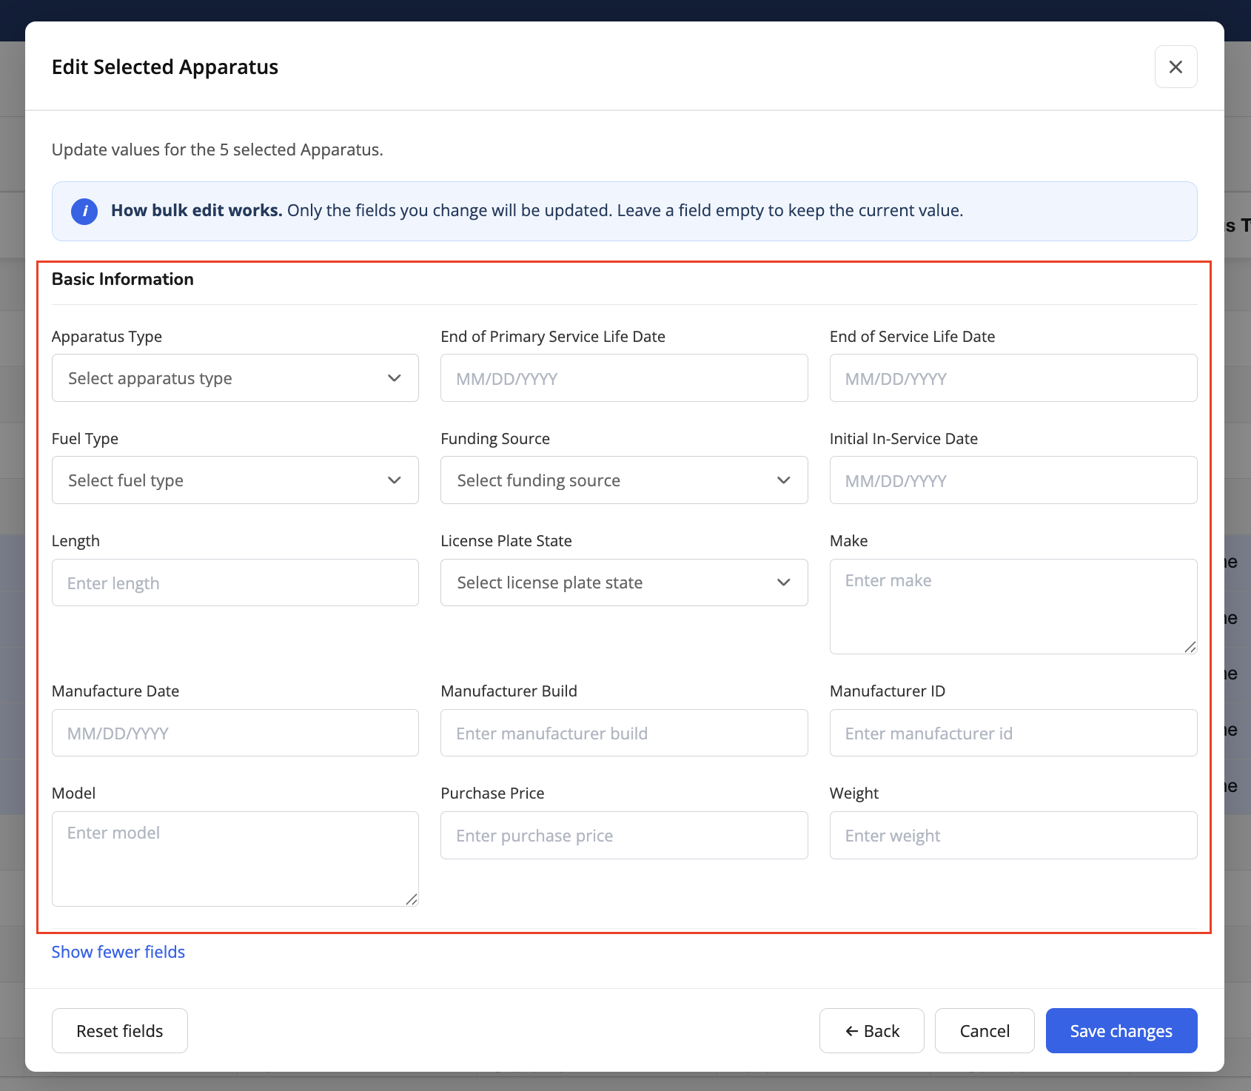Focus the Manufacturer ID input
The height and width of the screenshot is (1091, 1251).
pos(1013,733)
